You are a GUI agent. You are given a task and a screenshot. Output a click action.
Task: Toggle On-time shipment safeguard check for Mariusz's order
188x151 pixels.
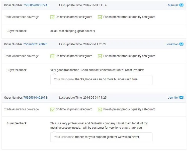pyautogui.click(x=52, y=17)
